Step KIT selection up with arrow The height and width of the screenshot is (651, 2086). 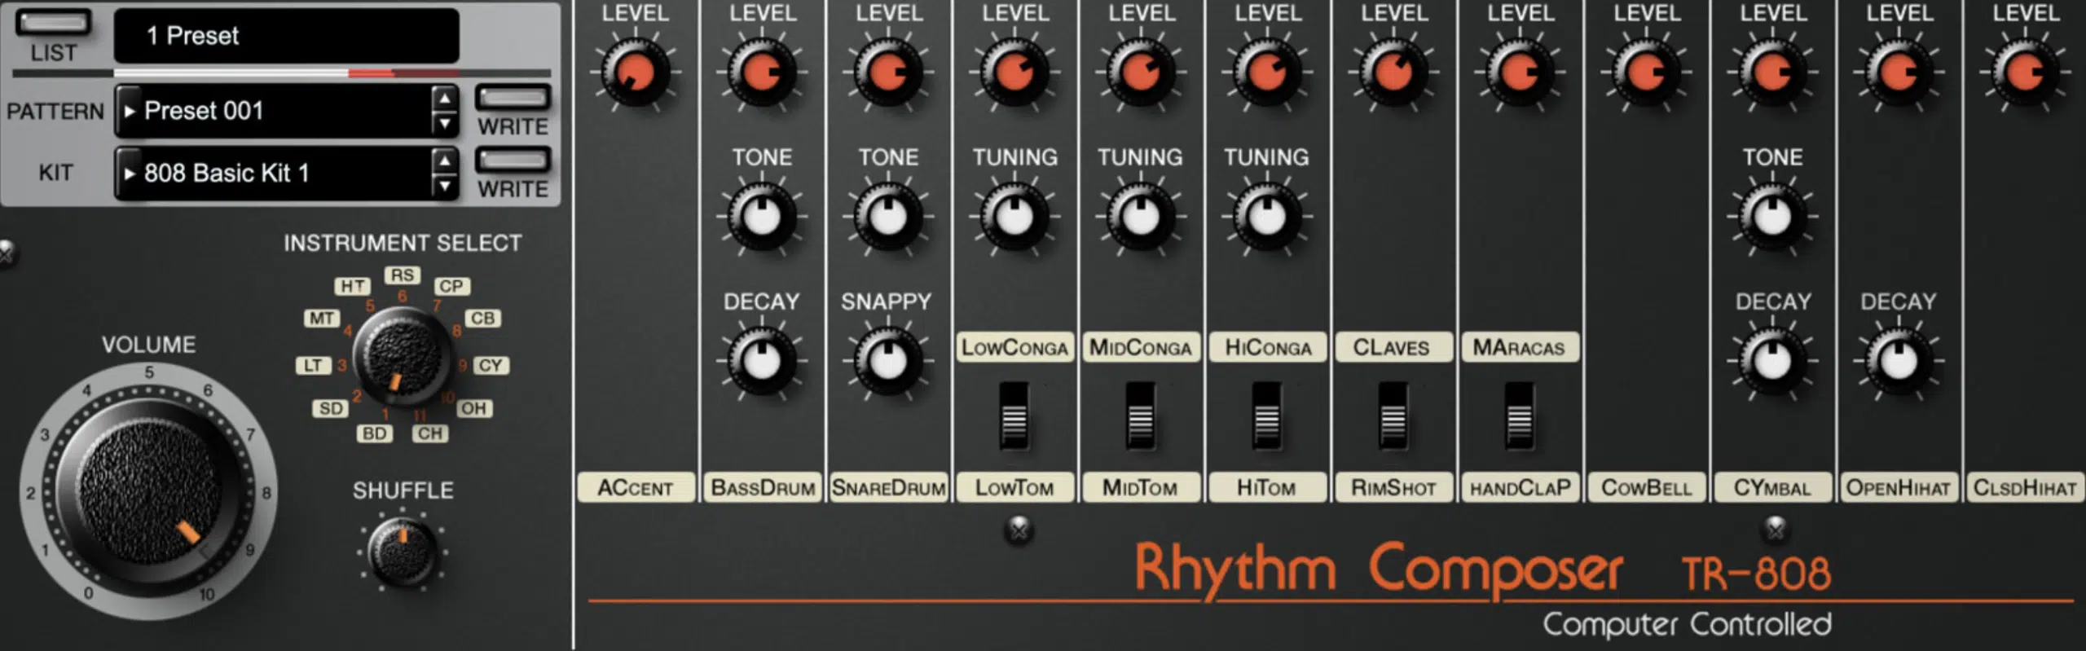click(444, 161)
